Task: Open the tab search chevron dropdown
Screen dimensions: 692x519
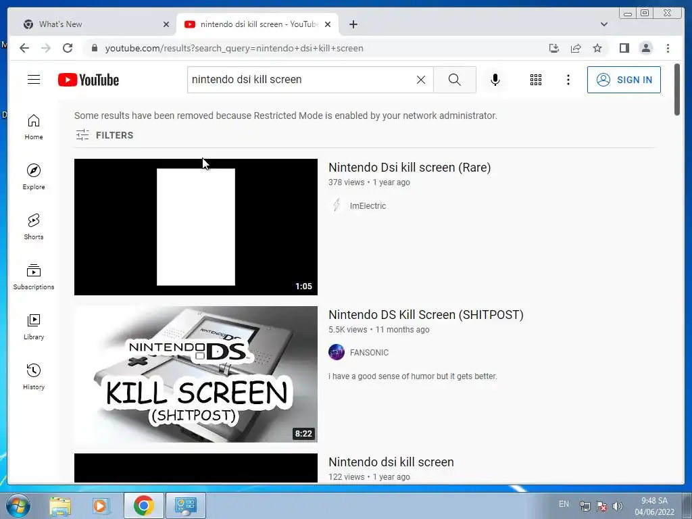Action: click(604, 24)
